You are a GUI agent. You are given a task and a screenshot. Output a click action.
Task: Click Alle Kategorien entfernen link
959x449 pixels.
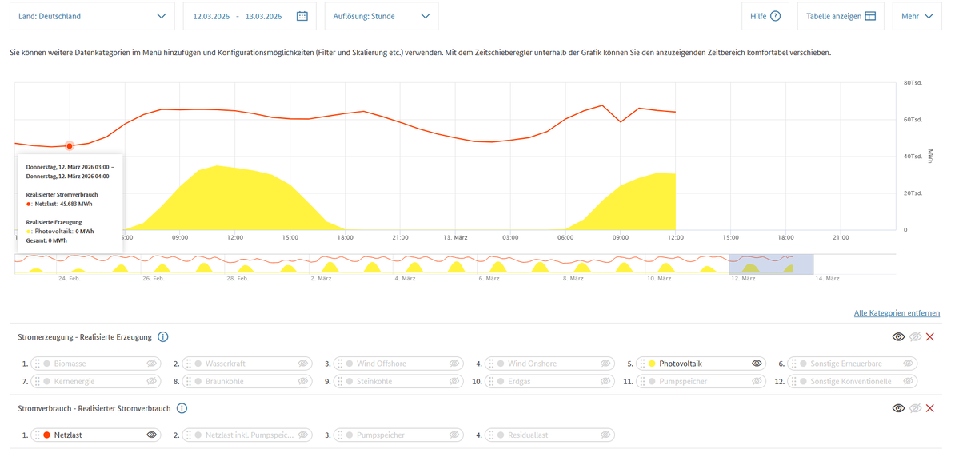pos(897,312)
